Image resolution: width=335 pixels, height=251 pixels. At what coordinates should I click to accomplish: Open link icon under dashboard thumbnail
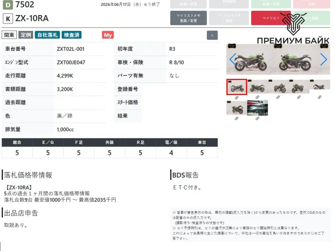(x=257, y=118)
